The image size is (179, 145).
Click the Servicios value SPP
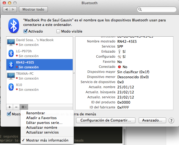[x=120, y=46]
